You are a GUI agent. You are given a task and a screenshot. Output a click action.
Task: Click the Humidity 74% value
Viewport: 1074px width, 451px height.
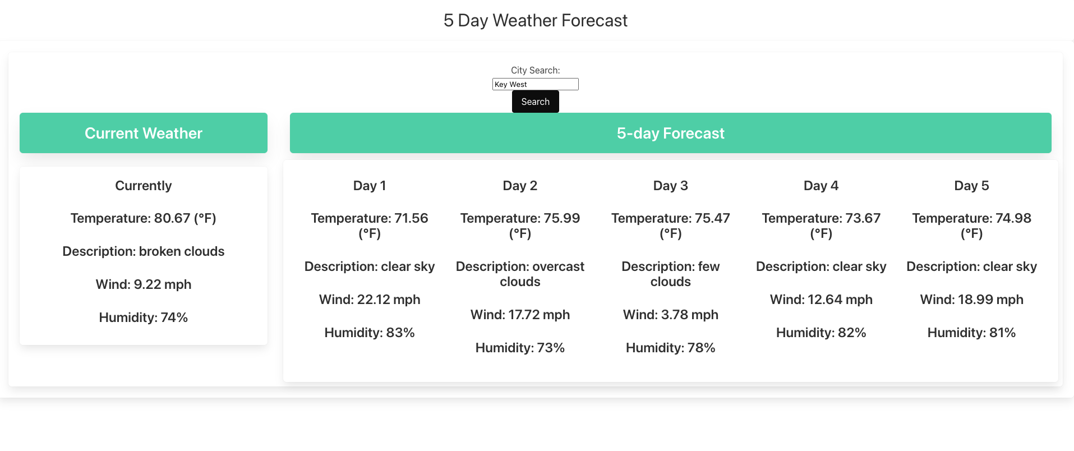pyautogui.click(x=143, y=317)
